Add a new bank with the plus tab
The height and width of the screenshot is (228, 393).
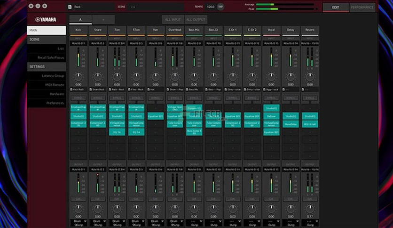tap(103, 20)
